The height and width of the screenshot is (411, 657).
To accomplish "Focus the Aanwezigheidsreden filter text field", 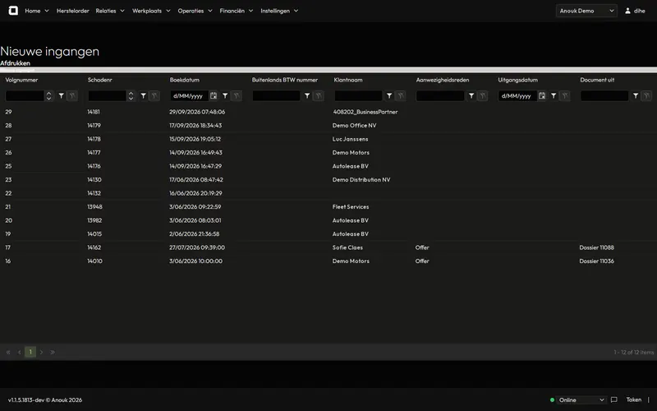I will [x=440, y=96].
